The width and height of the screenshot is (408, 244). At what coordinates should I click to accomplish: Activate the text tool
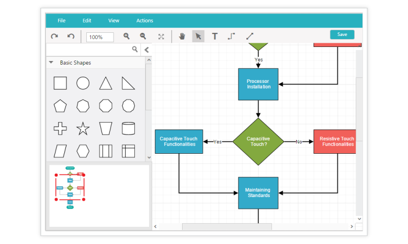(x=214, y=36)
